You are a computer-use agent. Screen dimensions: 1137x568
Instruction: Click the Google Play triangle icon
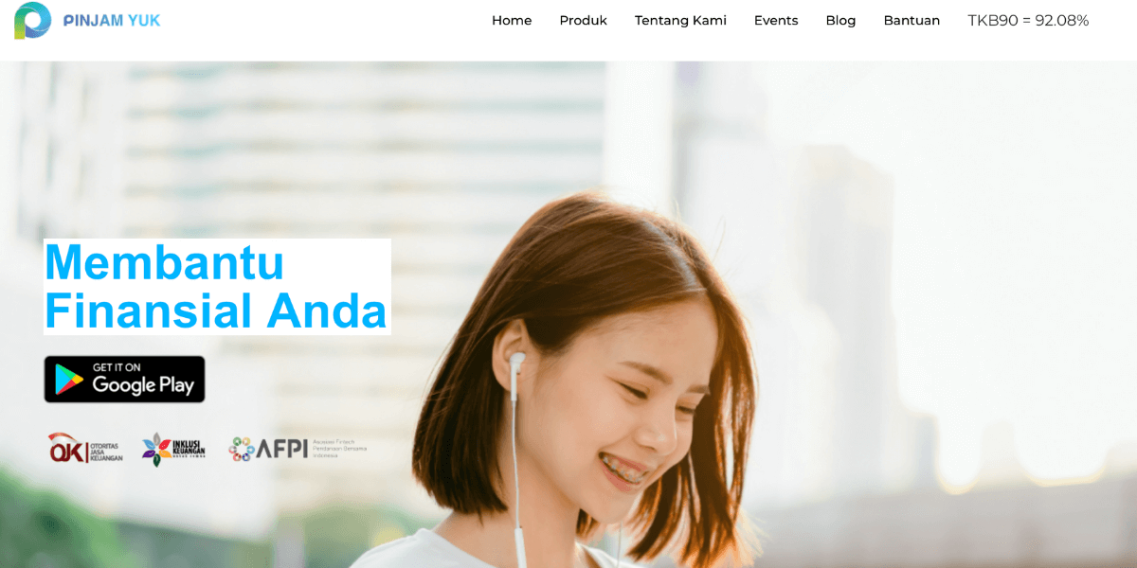point(68,380)
